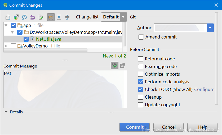Close the Commit Changes dialog
The width and height of the screenshot is (222, 135).
pos(216,5)
